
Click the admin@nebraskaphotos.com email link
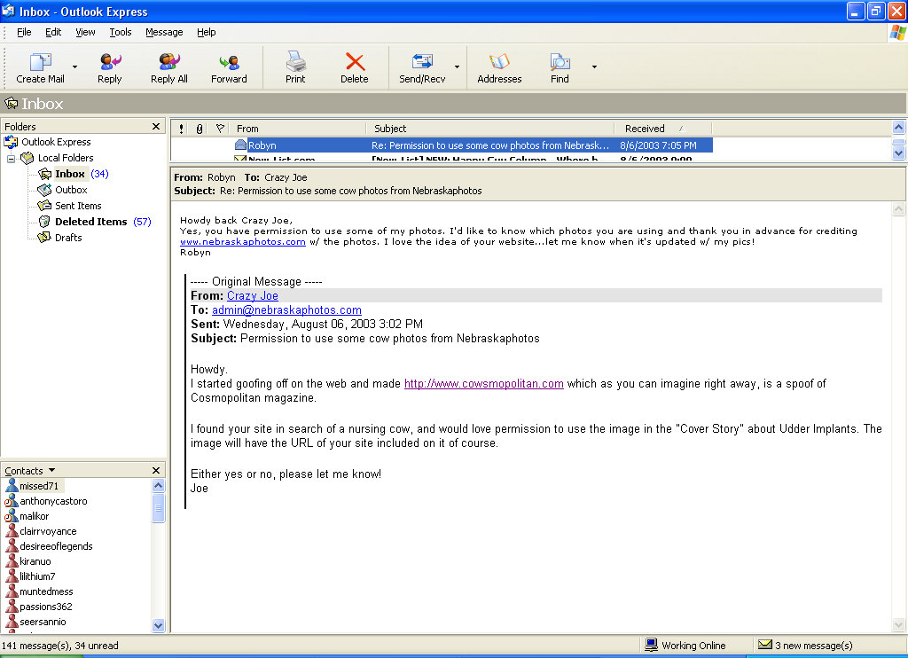point(286,310)
